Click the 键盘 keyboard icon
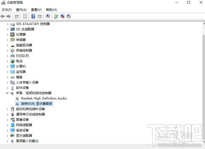This screenshot has width=205, height=149. [12, 77]
